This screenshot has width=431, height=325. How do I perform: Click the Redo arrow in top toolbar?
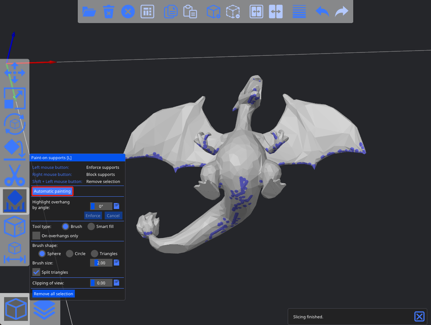[341, 12]
